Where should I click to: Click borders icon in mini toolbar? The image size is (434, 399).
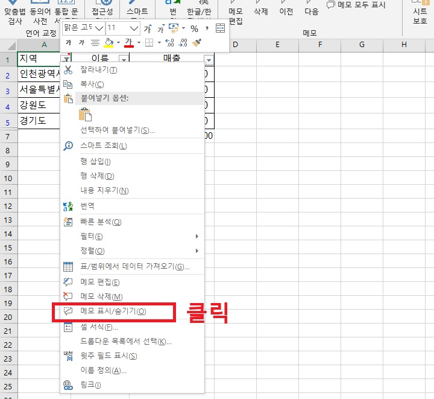[149, 43]
